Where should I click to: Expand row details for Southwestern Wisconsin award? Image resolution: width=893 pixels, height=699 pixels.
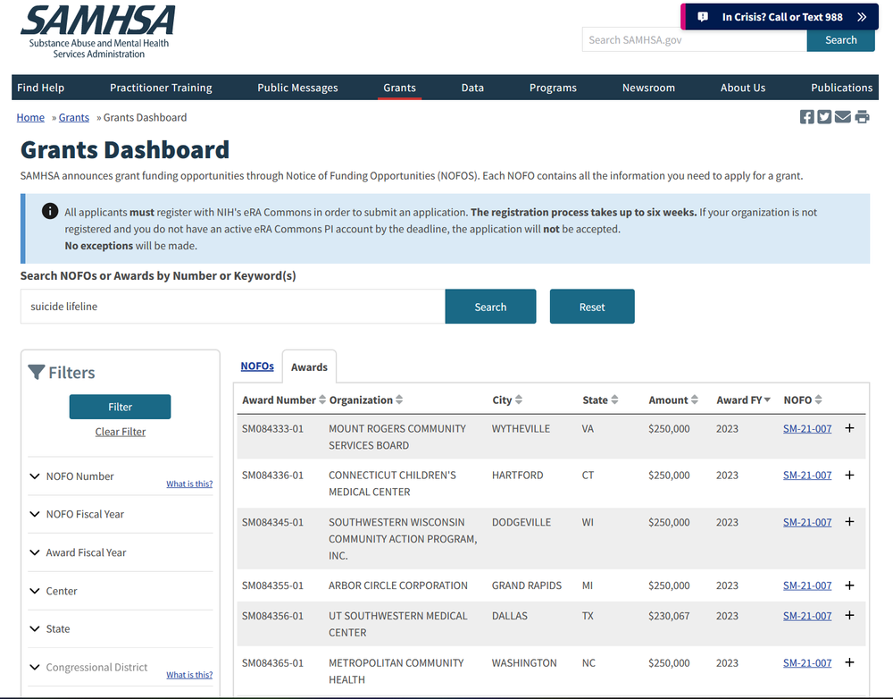click(x=849, y=522)
